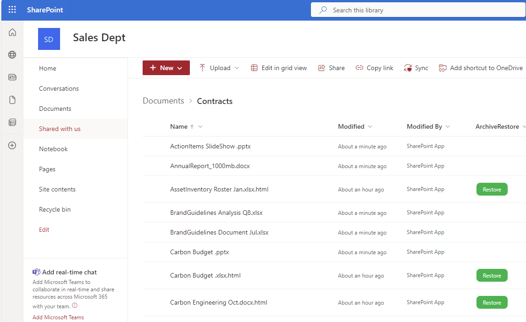Click the Sync icon in toolbar
Screen dimensions: 526x322
click(408, 68)
